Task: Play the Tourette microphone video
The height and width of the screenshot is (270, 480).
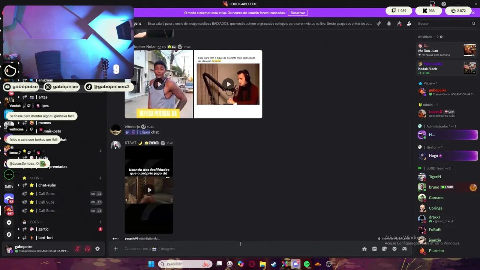Action: click(228, 84)
